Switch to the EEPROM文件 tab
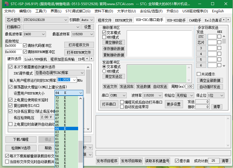 pos(124,20)
